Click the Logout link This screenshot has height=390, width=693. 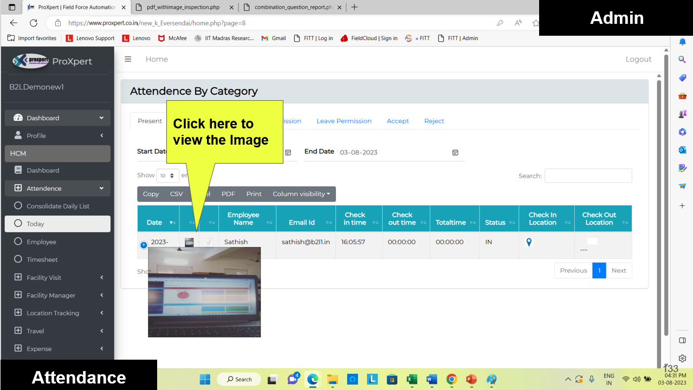point(638,59)
